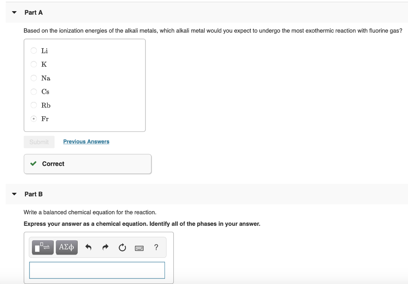Click the green Correct checkmark icon

click(33, 163)
